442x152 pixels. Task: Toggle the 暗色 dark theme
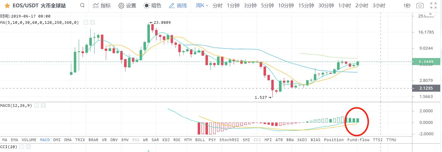[153, 6]
